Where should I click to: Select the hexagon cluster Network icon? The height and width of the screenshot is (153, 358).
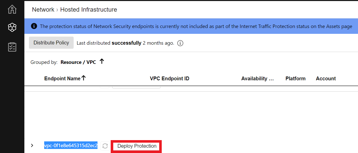12,27
